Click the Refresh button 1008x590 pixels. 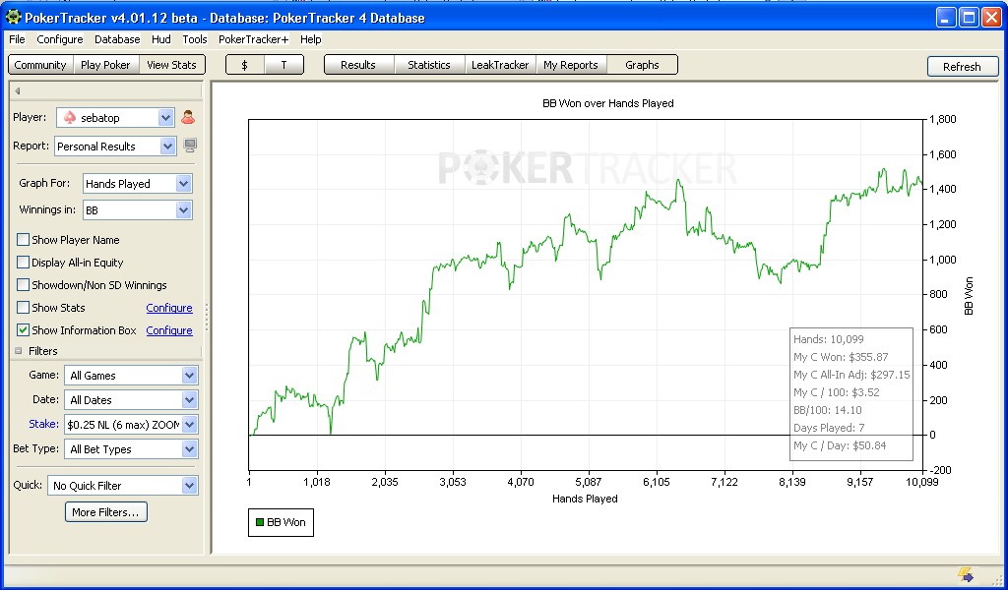coord(963,66)
